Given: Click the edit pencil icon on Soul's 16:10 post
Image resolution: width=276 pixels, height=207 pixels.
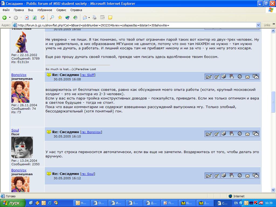Looking at the screenshot, I should 217,134.
